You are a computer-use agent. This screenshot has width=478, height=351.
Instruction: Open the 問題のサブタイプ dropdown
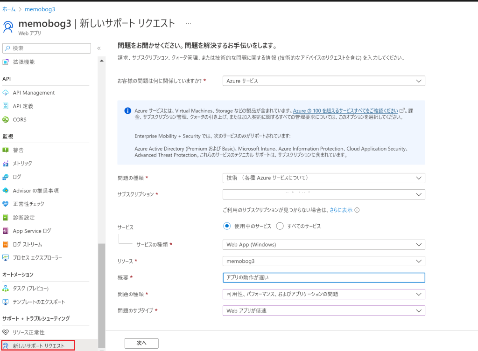[x=324, y=310]
